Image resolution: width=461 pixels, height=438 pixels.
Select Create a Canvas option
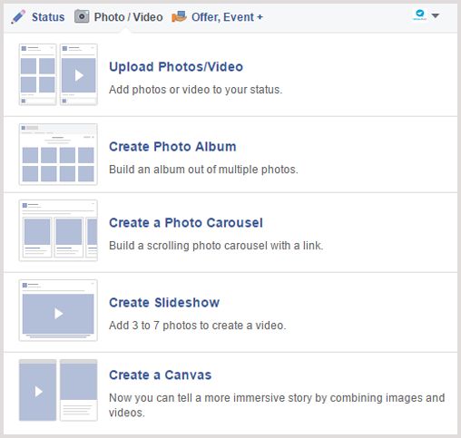pos(160,375)
